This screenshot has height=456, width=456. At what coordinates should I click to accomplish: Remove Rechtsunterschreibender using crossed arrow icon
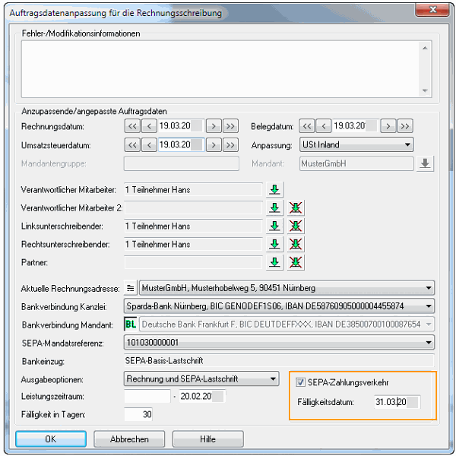click(294, 244)
